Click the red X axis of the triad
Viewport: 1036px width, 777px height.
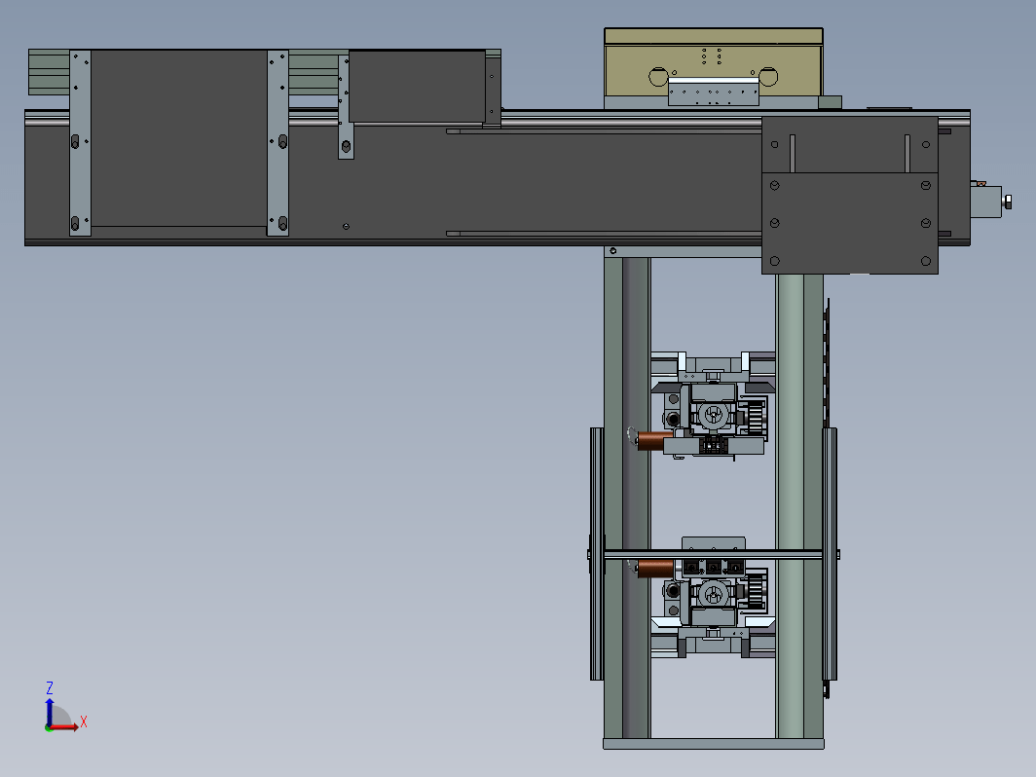(x=64, y=727)
